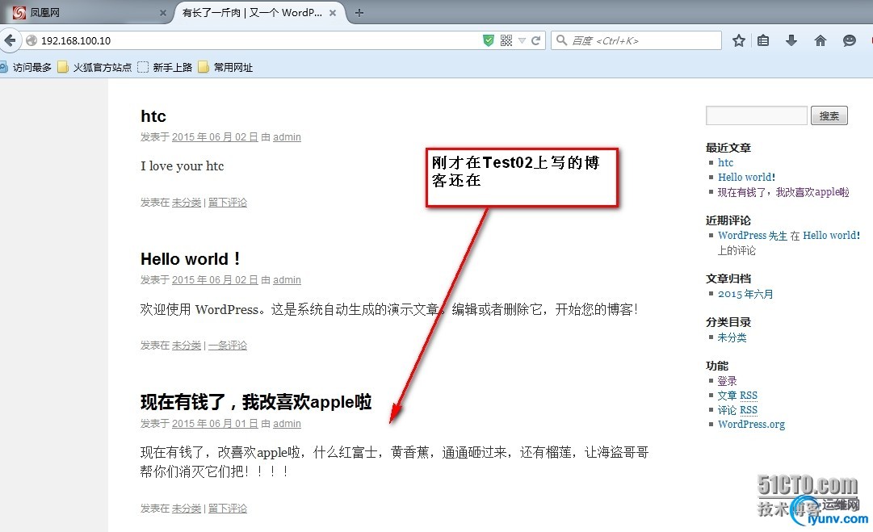Click 留下评论 link under htc post

(x=227, y=203)
